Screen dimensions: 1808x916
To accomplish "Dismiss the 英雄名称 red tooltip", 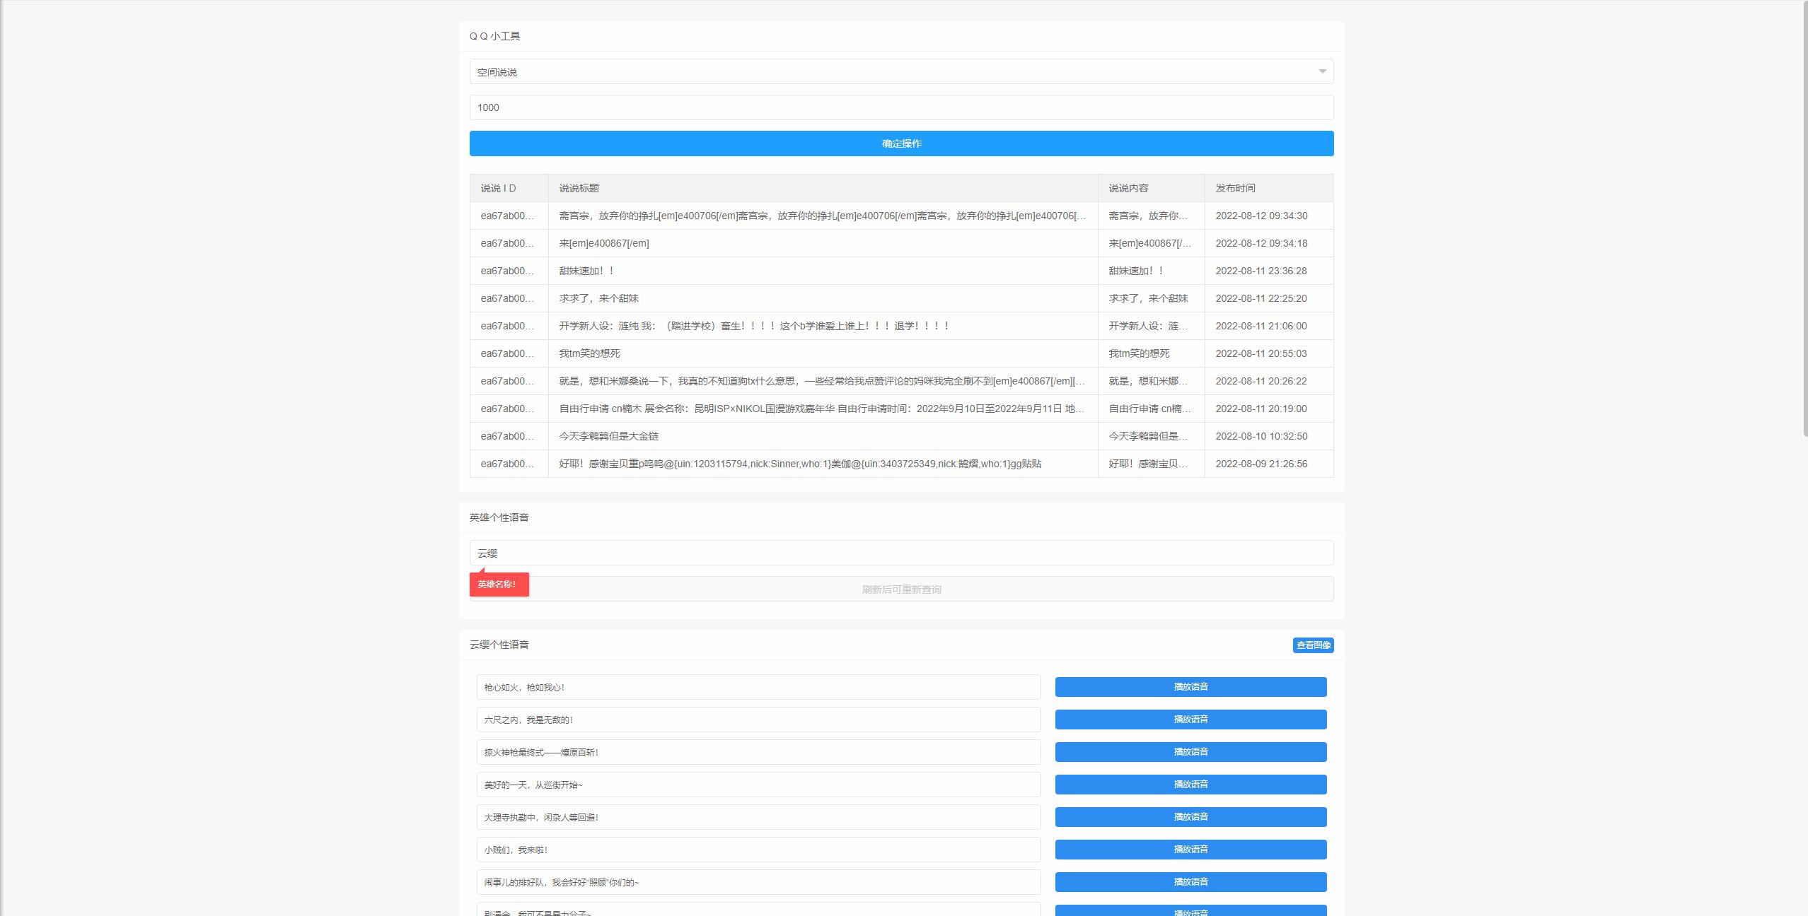I will (499, 585).
